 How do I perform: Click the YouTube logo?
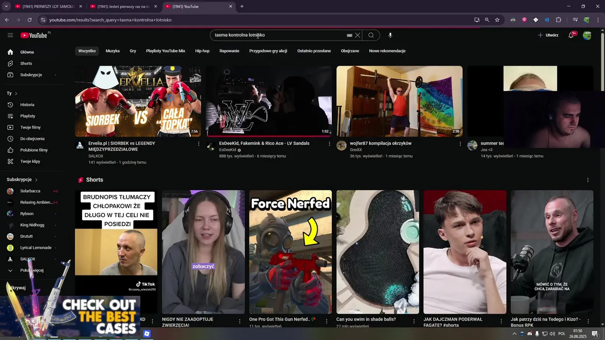[x=34, y=35]
